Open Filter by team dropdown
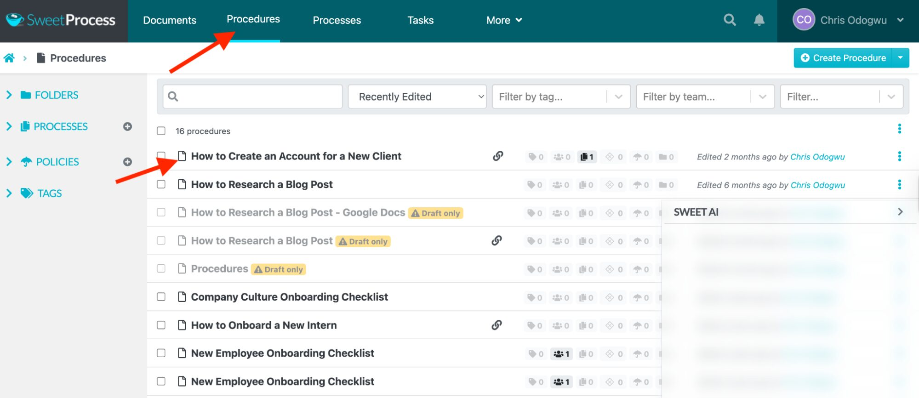This screenshot has width=919, height=398. coord(705,97)
